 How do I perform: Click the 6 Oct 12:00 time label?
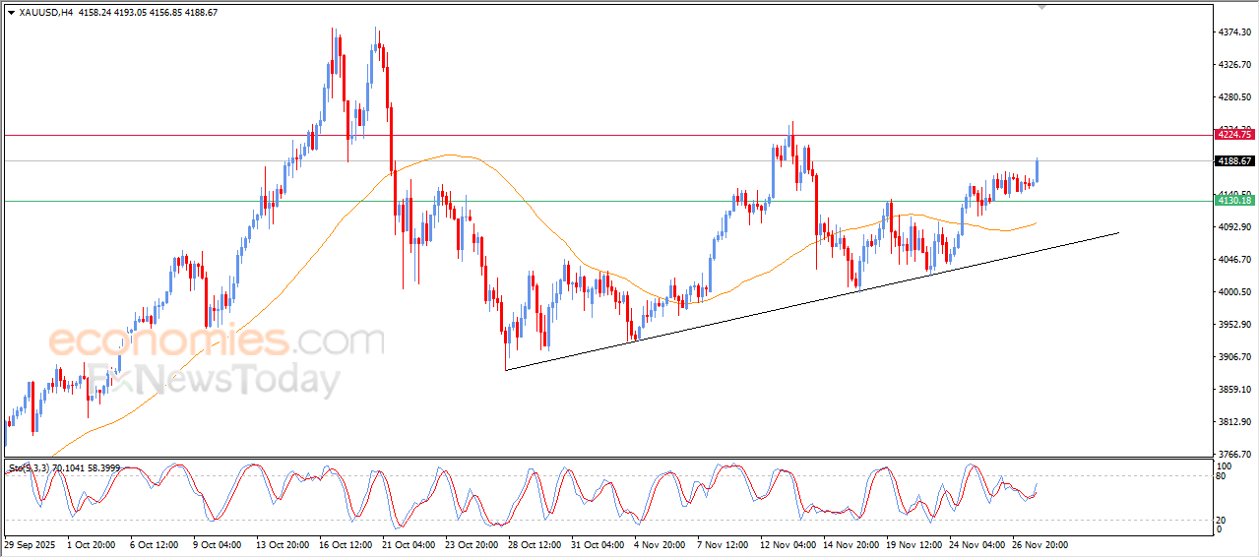point(155,544)
